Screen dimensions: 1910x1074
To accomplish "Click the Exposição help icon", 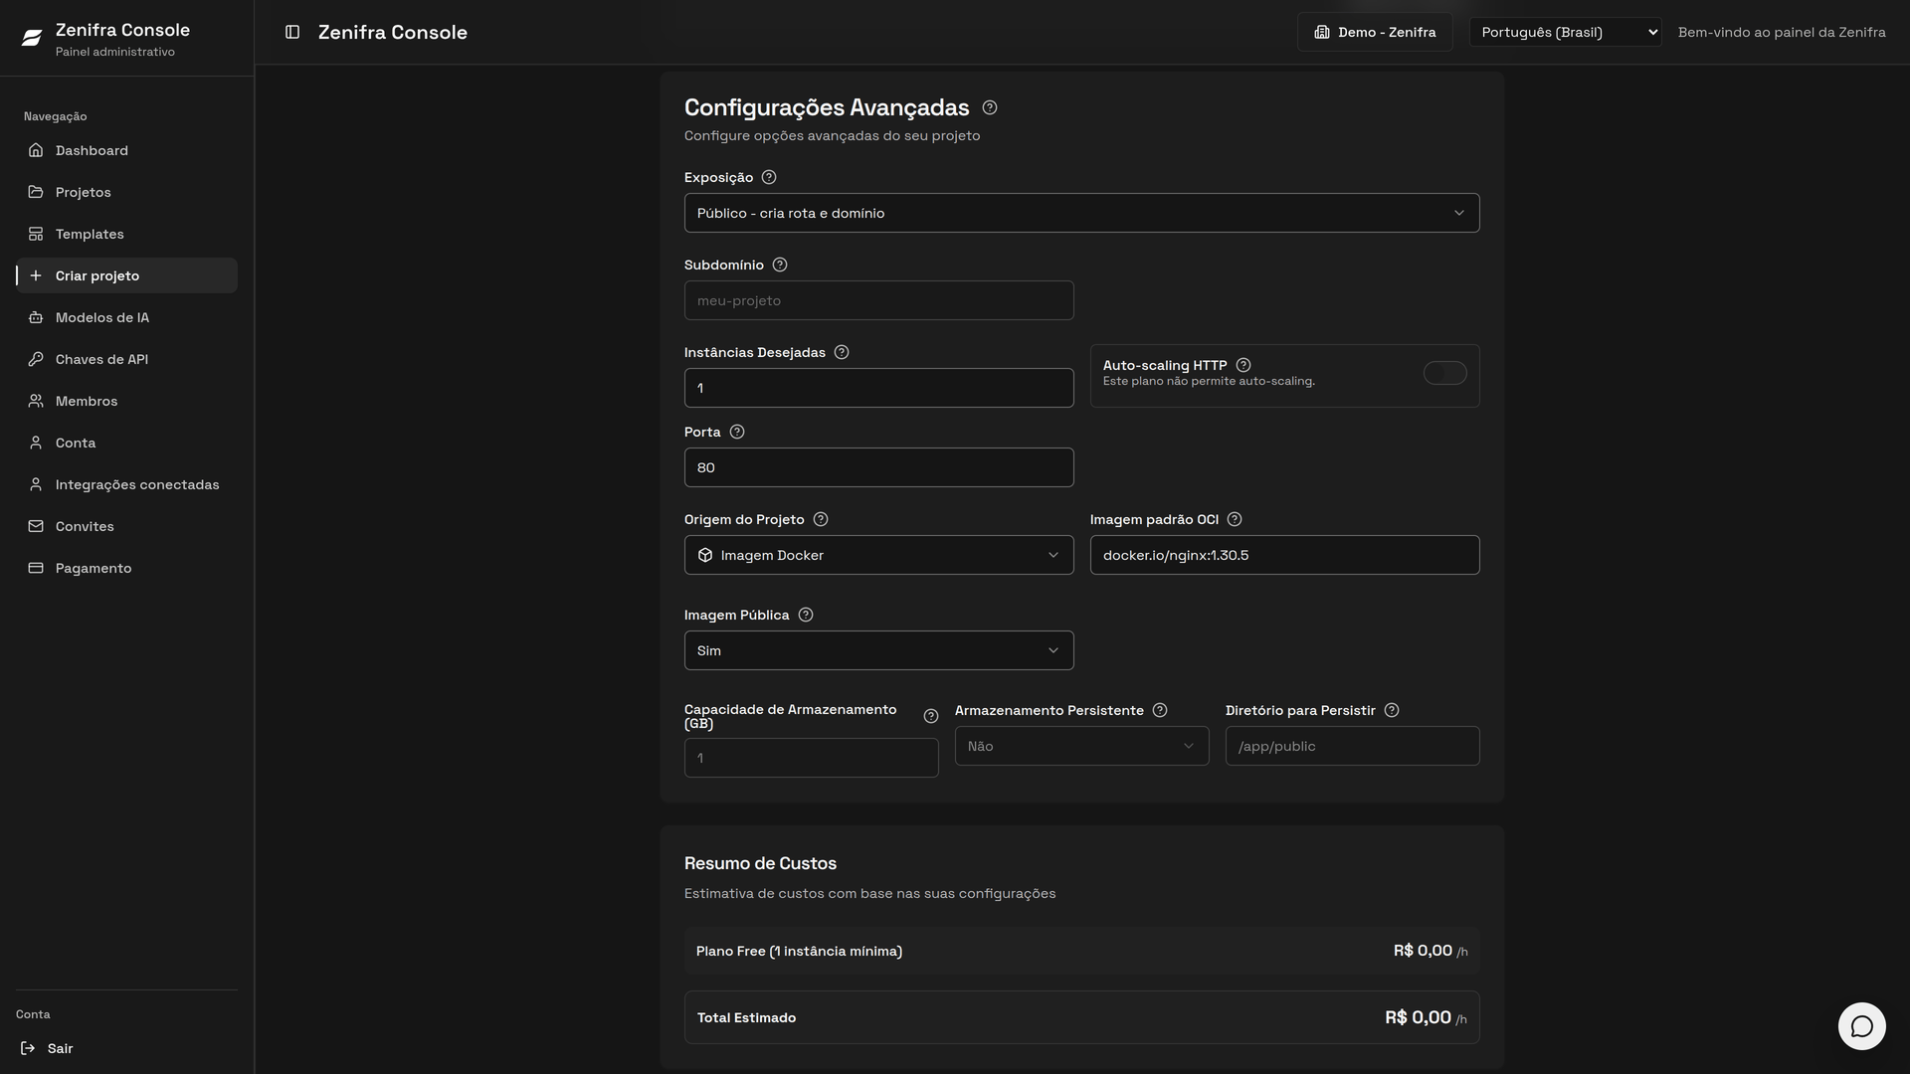I will point(769,177).
